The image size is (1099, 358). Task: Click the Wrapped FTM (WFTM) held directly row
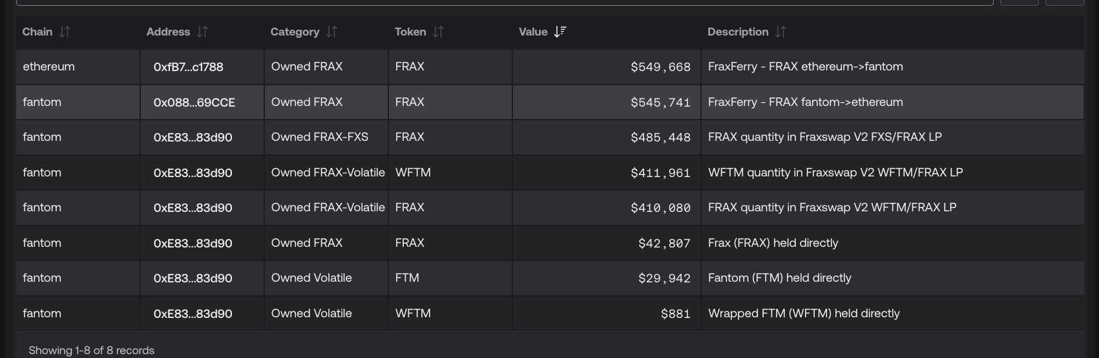pyautogui.click(x=803, y=313)
